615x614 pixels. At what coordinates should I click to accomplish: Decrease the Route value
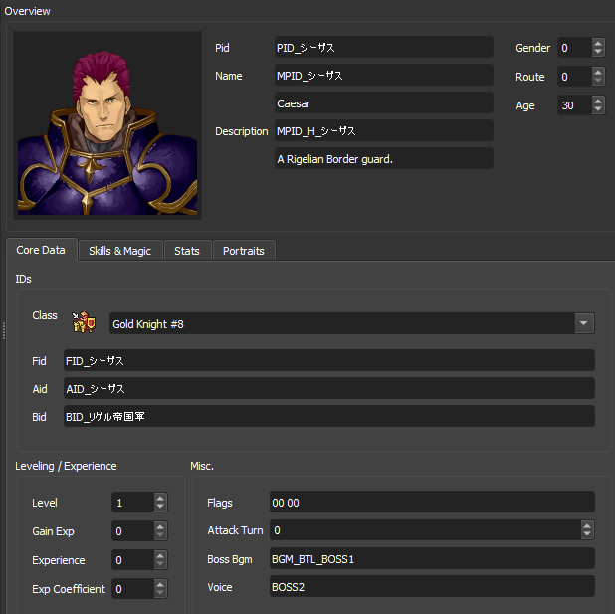pos(598,81)
